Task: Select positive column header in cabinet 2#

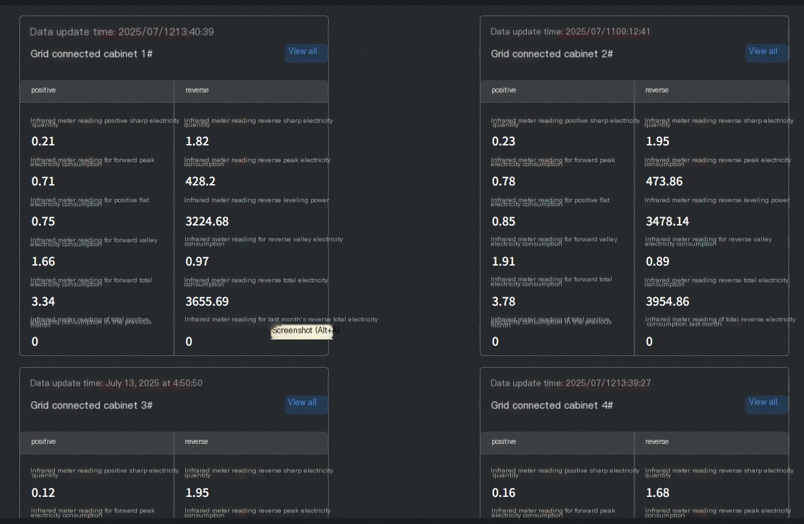Action: (504, 90)
